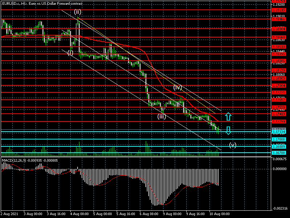Click the 1.18440 price axis value
Screen dimensions: 290x218
point(279,51)
